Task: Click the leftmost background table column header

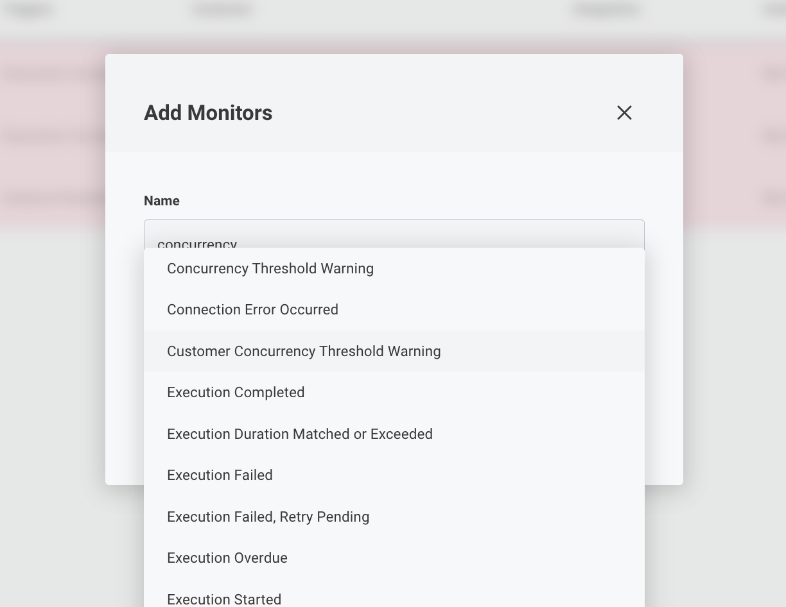Action: [x=29, y=10]
